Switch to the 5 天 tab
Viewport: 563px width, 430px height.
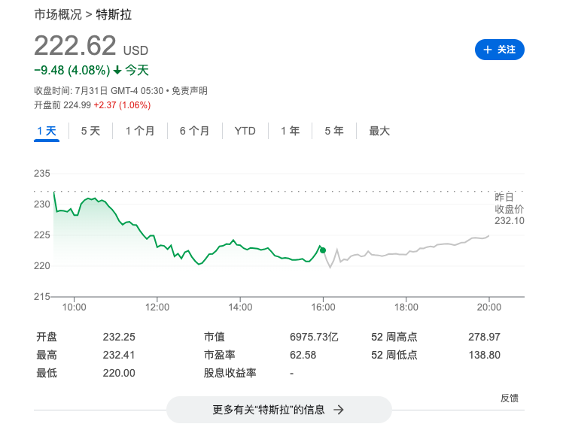(90, 131)
